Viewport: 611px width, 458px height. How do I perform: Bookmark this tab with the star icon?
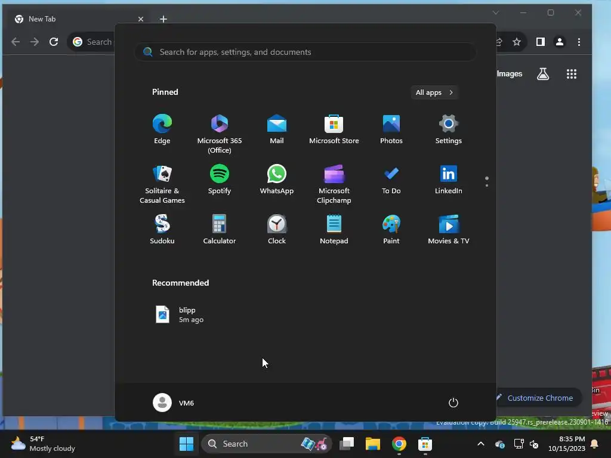pyautogui.click(x=517, y=42)
